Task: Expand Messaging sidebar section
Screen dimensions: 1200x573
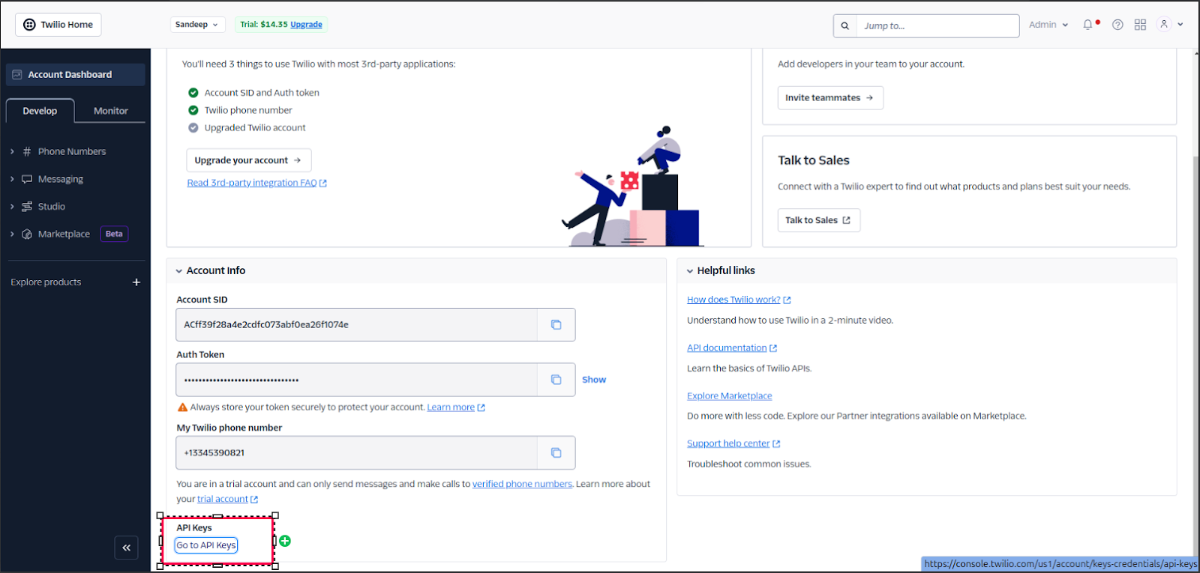Action: (12, 179)
